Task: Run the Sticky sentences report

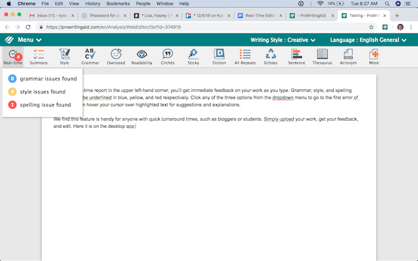Action: [193, 57]
